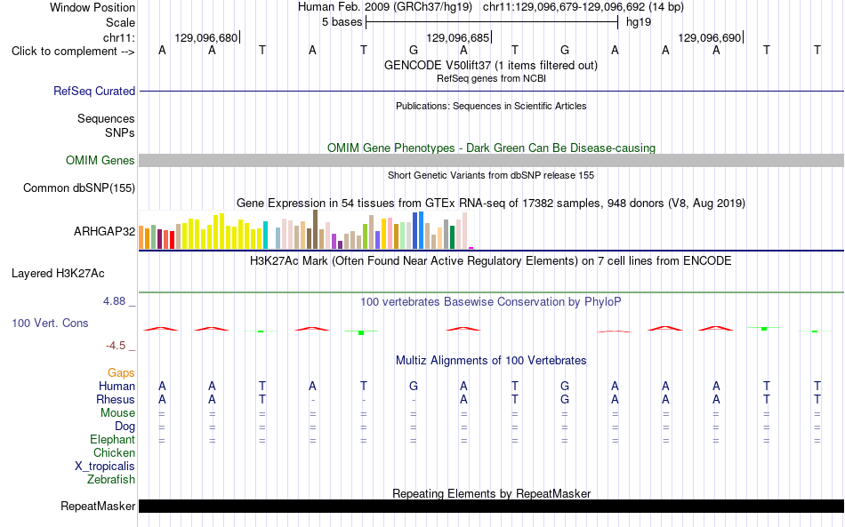Click the 129,096,685 position marker
The image size is (845, 527).
(x=458, y=37)
